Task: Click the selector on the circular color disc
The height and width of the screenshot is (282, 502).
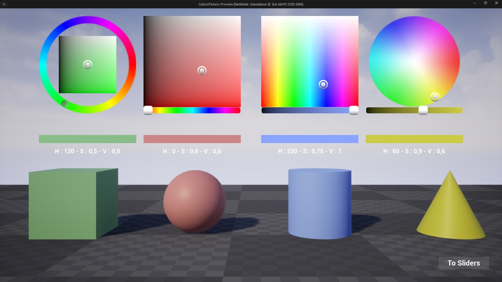Action: point(435,97)
